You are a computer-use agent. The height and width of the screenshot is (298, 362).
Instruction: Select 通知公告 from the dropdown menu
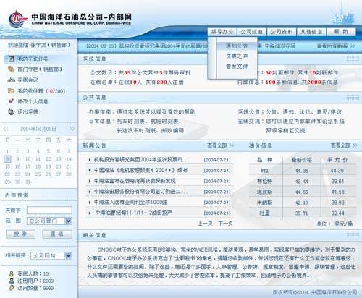(237, 46)
